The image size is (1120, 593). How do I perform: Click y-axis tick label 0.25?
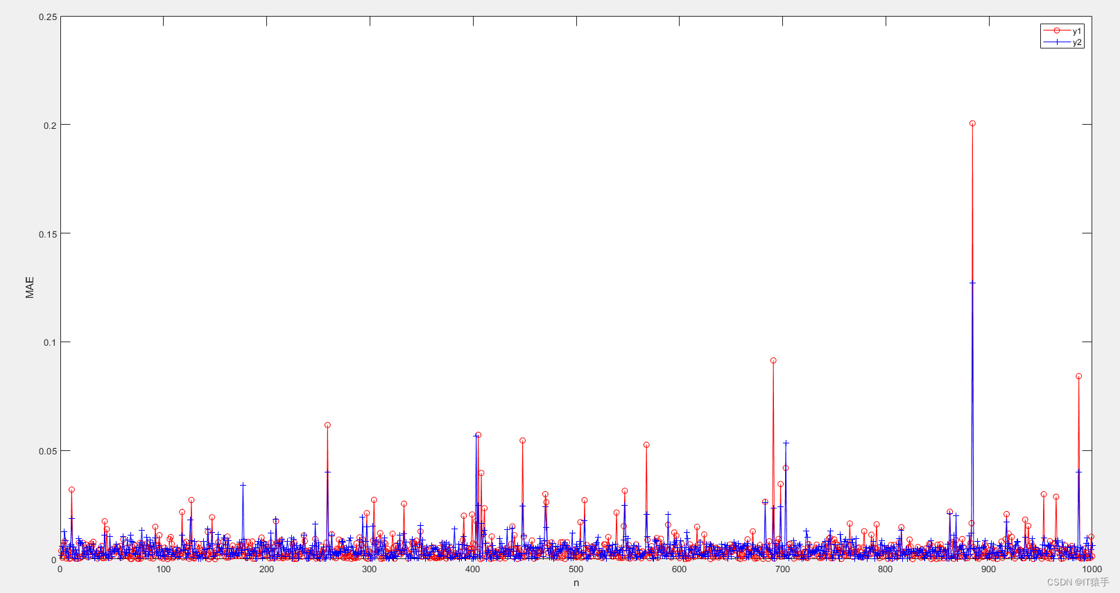(48, 17)
